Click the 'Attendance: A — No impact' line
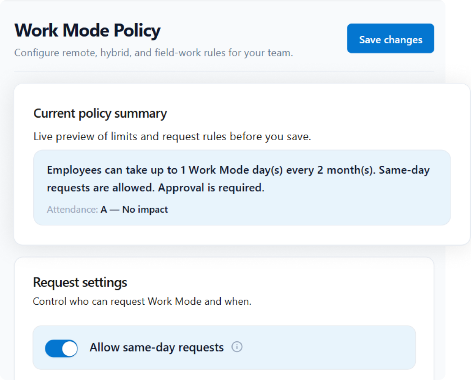The height and width of the screenshot is (380, 471). [x=107, y=209]
